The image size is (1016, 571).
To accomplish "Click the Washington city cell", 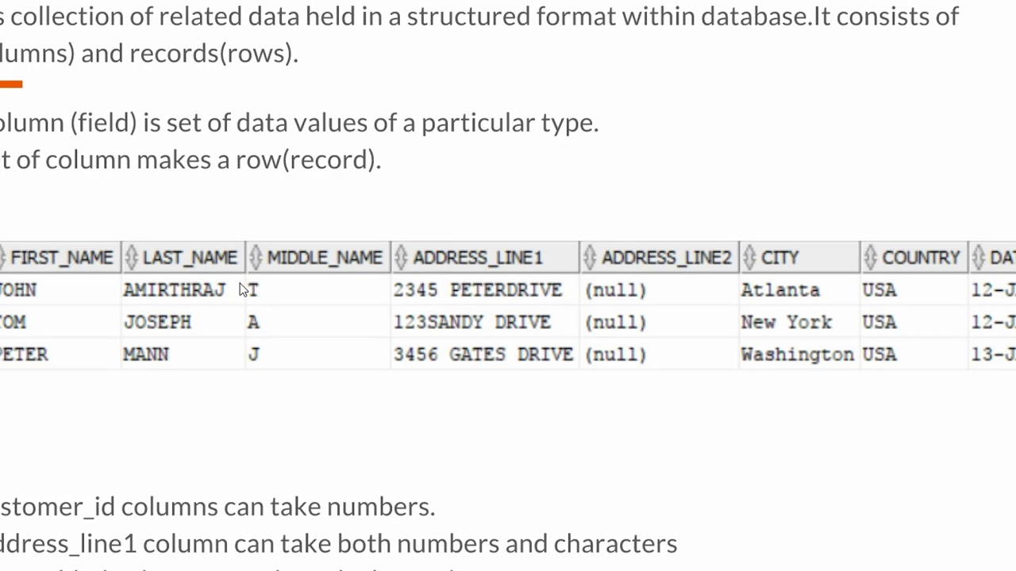I will click(x=797, y=354).
